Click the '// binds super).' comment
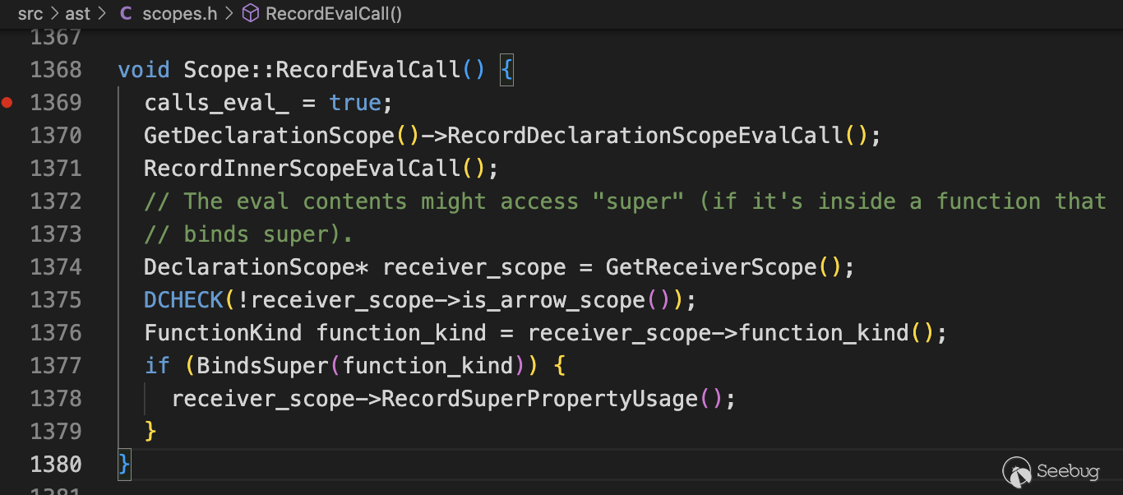 [x=249, y=234]
